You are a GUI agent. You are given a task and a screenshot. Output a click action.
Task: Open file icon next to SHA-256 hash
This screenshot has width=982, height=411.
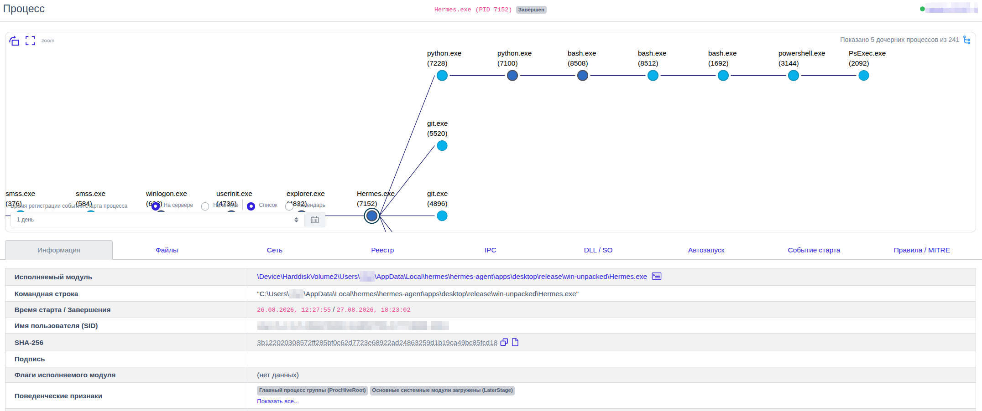tap(515, 342)
